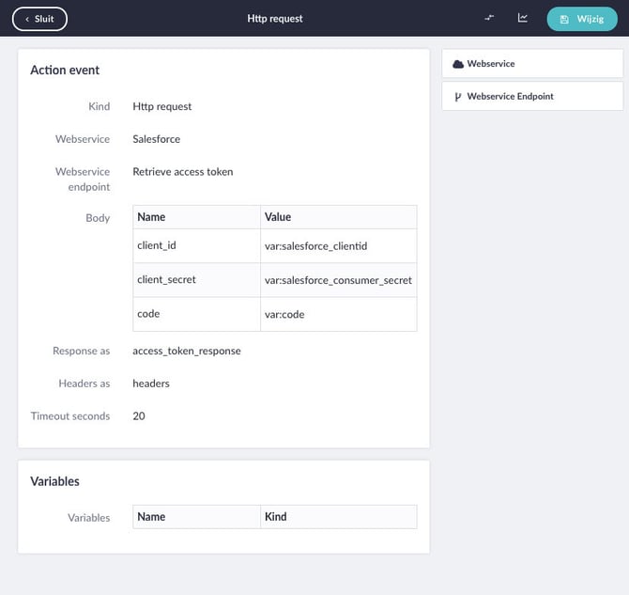
Task: Click the branch icon beside Webservice Endpoint
Action: pos(458,97)
